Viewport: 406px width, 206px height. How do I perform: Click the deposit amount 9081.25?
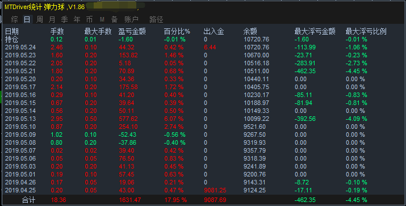coord(215,190)
